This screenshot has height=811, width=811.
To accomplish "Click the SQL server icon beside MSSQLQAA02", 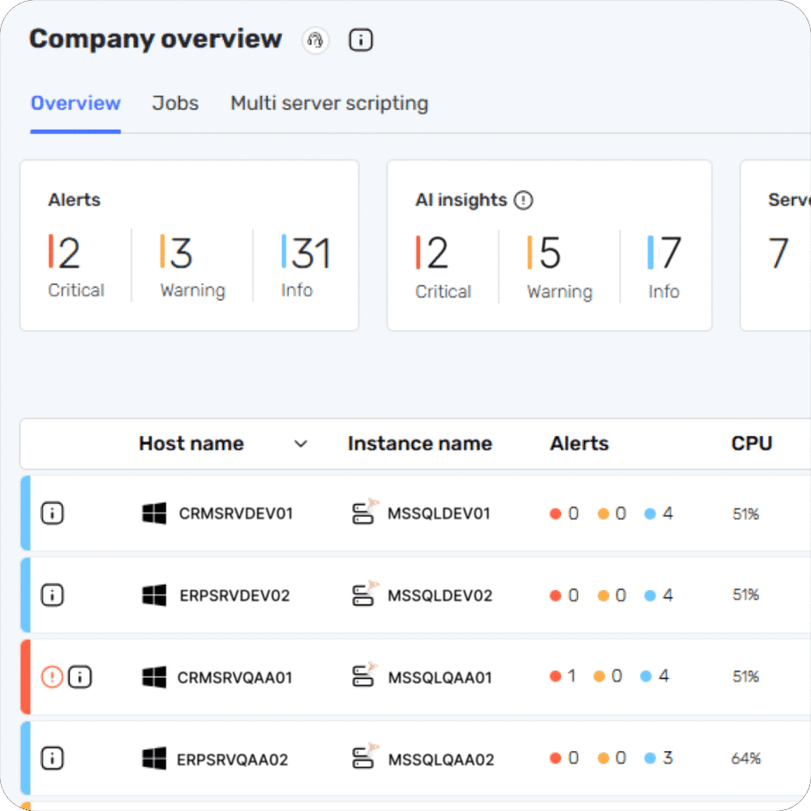I will 365,756.
